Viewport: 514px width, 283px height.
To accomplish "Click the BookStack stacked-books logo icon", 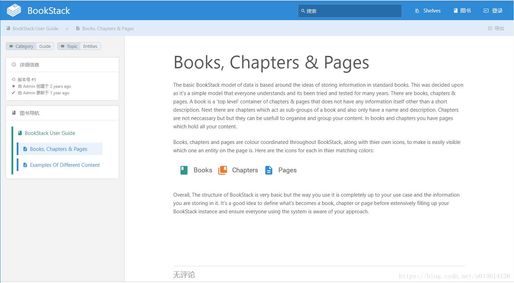I will click(x=14, y=10).
